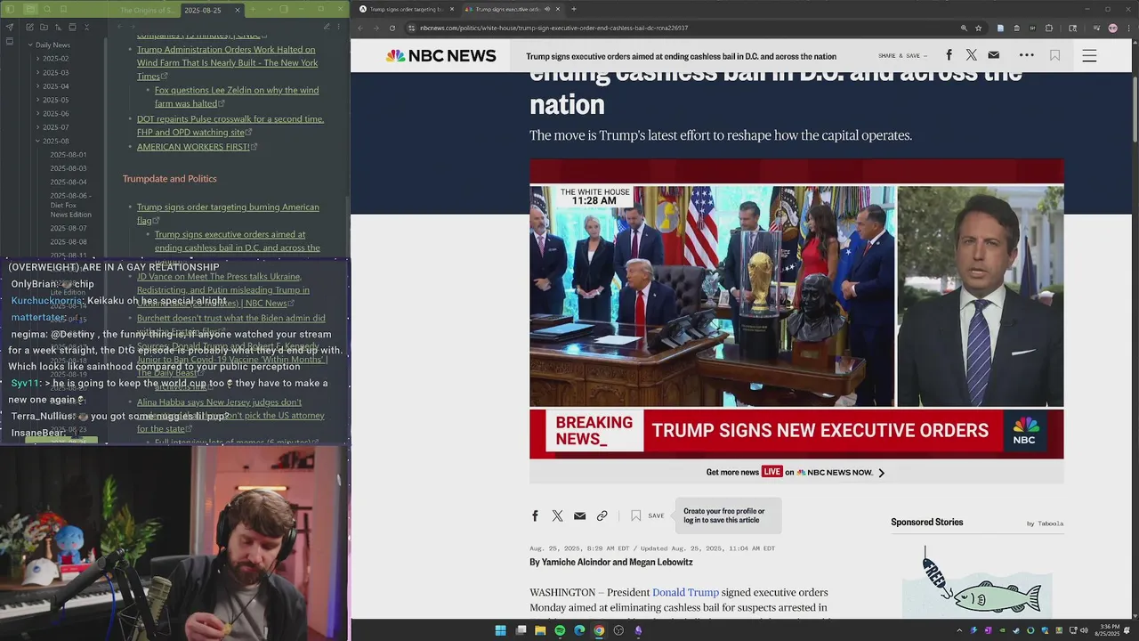The image size is (1139, 641).
Task: Open browser extensions puzzle icon
Action: (1048, 28)
